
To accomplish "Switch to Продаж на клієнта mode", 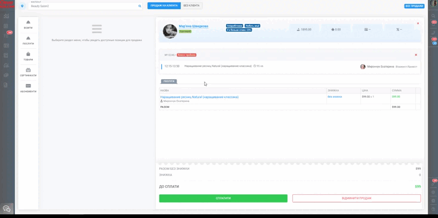I will [x=164, y=5].
